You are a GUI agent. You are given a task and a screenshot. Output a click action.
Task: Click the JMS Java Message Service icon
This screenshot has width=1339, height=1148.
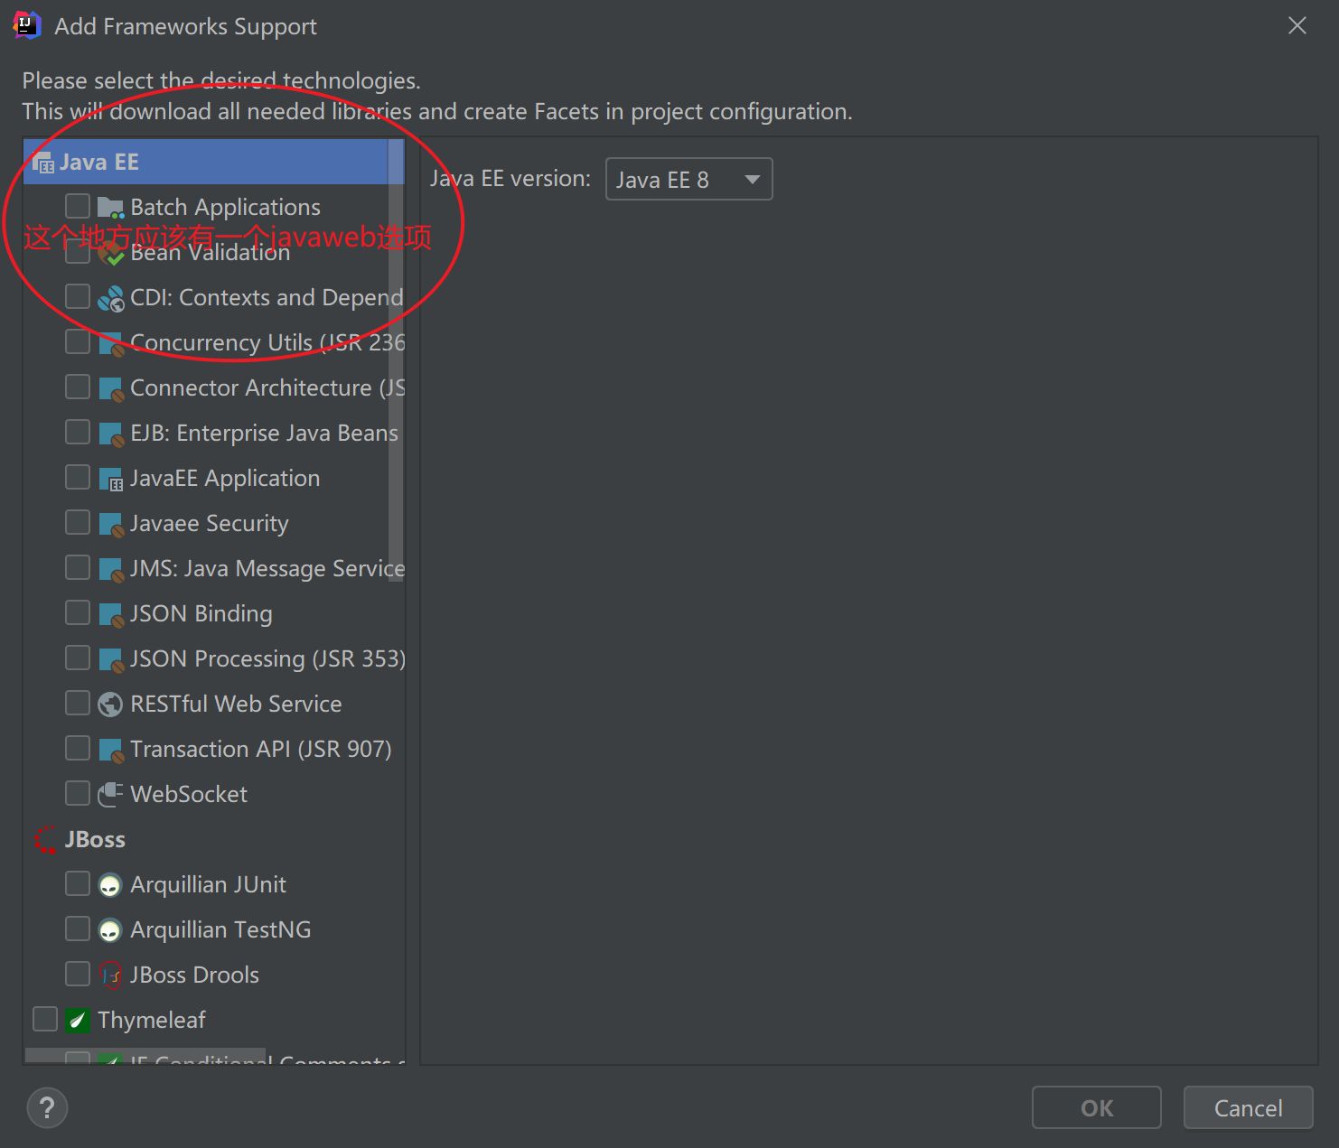click(x=110, y=570)
